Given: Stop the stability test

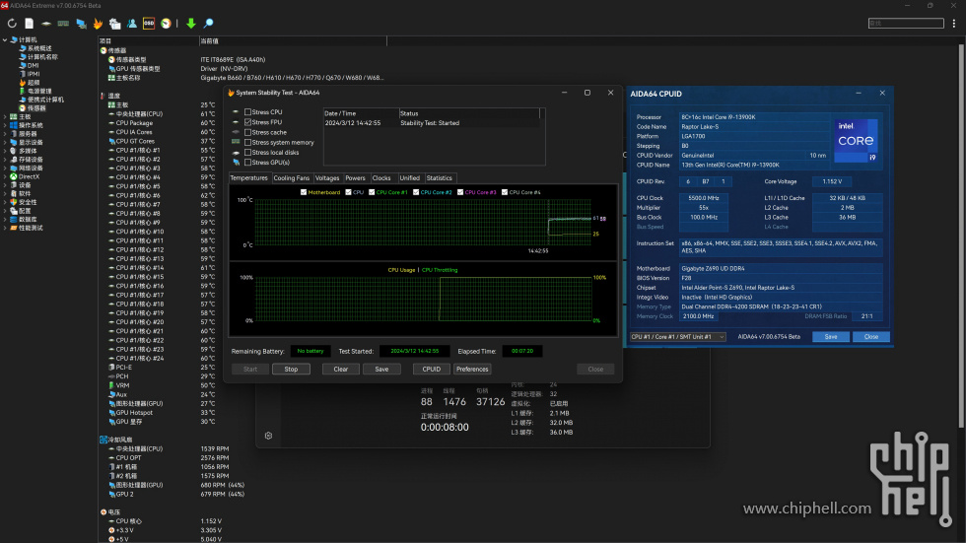Looking at the screenshot, I should [291, 369].
